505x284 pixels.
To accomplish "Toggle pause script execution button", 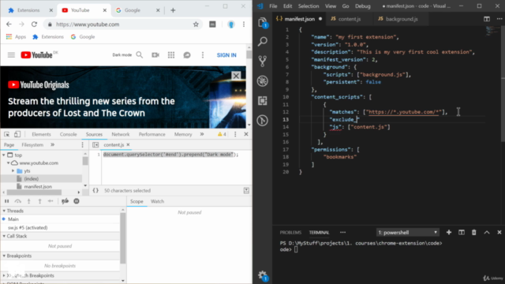I will tap(7, 201).
